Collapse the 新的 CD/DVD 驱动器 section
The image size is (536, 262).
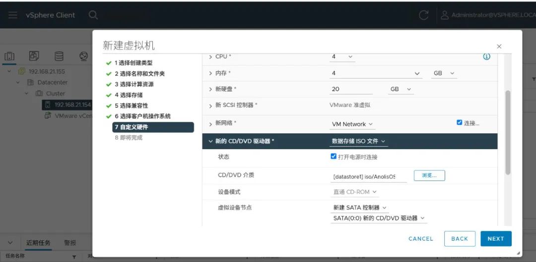click(x=210, y=141)
